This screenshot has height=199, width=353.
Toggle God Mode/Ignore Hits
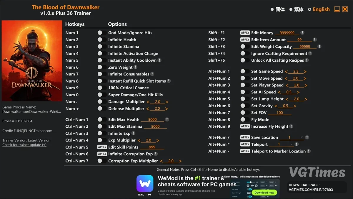tap(102, 33)
